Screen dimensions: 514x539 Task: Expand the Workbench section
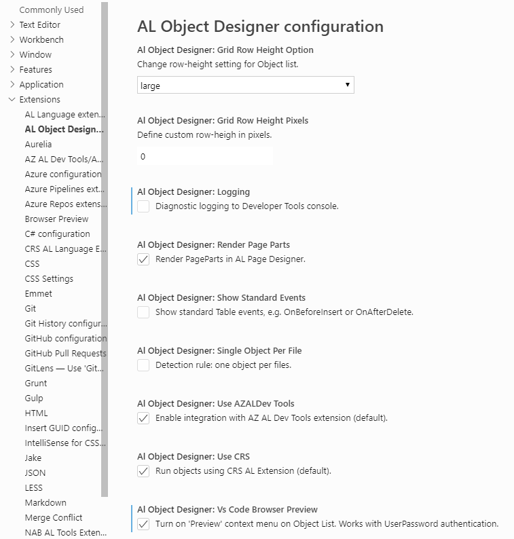pos(12,39)
